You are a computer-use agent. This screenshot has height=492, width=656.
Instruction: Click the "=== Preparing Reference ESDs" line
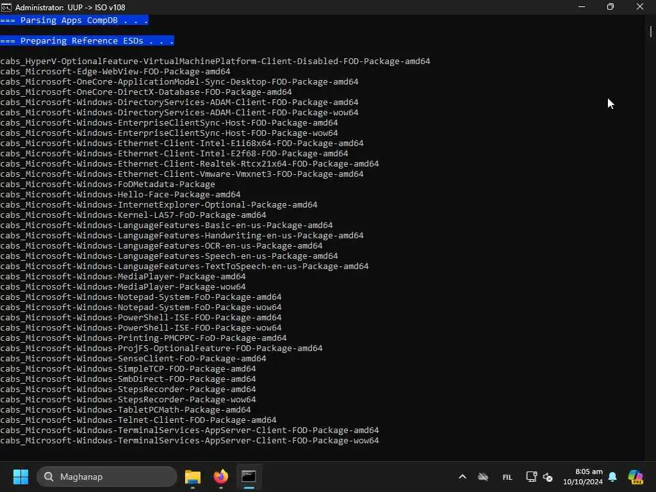click(87, 40)
